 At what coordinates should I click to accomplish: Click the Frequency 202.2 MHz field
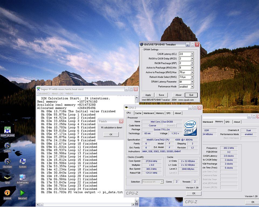229,148
